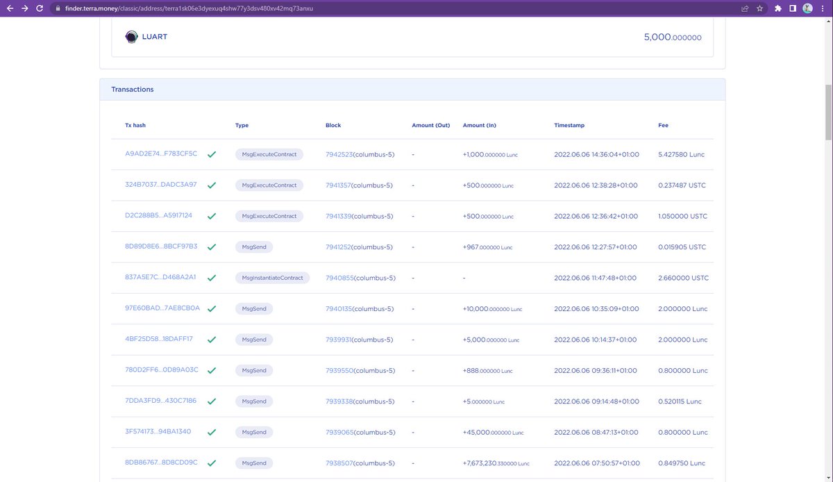Bookmark this page with the star icon
833x482 pixels.
point(760,8)
